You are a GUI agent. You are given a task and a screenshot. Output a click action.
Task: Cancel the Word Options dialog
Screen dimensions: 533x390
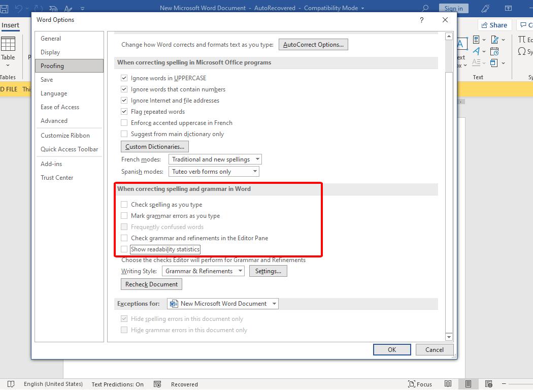pyautogui.click(x=435, y=349)
